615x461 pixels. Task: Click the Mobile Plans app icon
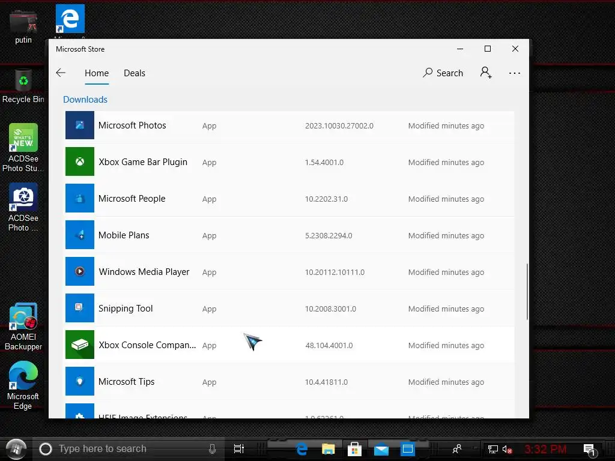pyautogui.click(x=80, y=235)
